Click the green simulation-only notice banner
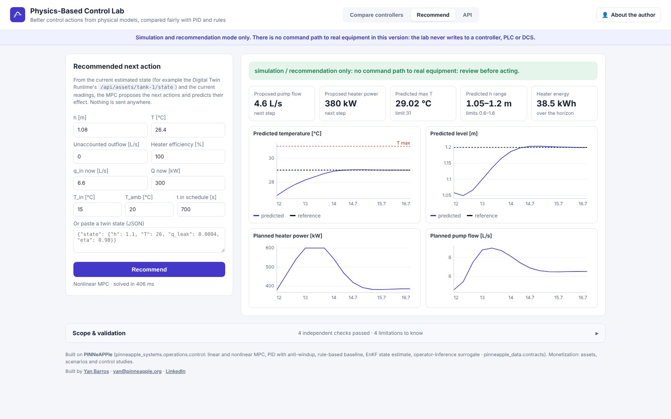This screenshot has height=419, width=671. point(423,71)
